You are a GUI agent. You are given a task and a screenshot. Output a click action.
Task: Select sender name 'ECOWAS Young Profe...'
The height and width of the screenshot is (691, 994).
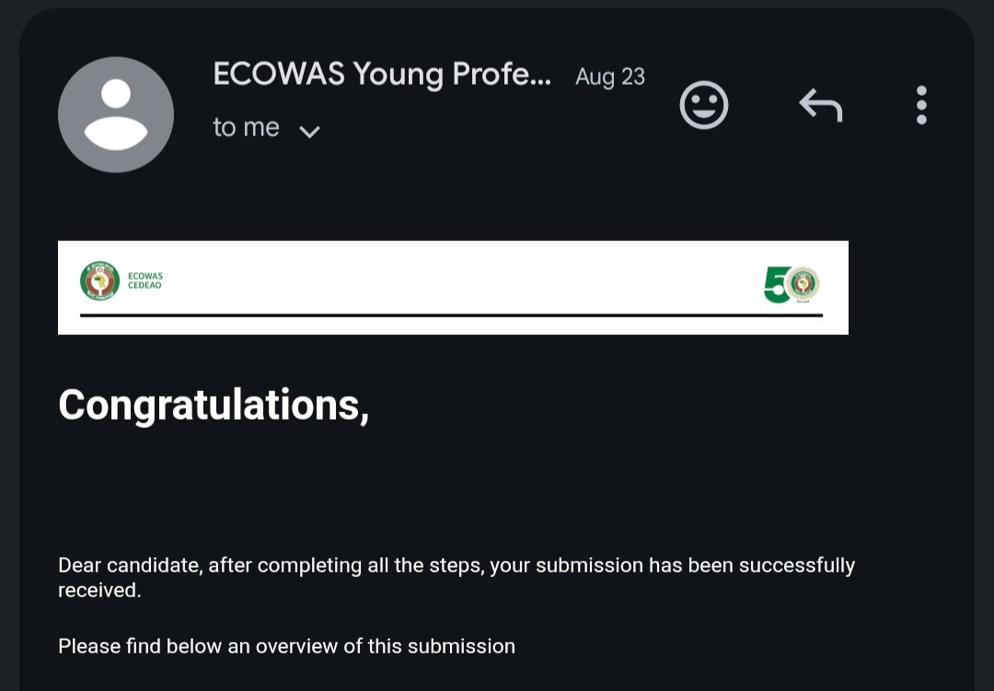pos(382,75)
